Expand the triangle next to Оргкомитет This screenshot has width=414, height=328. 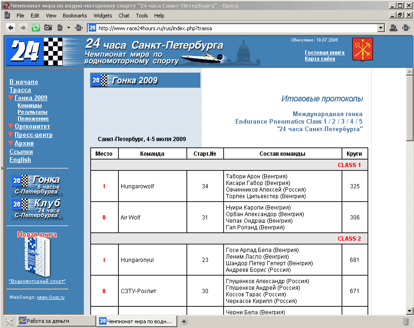[x=10, y=126]
